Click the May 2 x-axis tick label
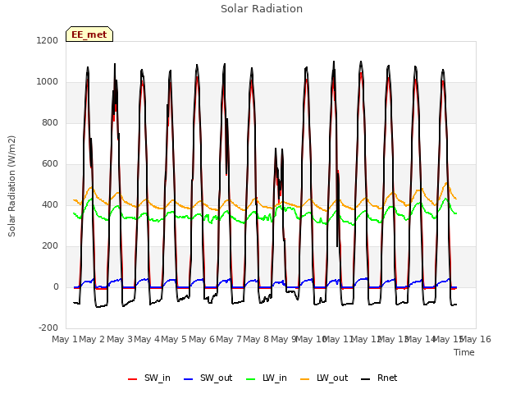Image resolution: width=525 pixels, height=394 pixels. pyautogui.click(x=92, y=340)
